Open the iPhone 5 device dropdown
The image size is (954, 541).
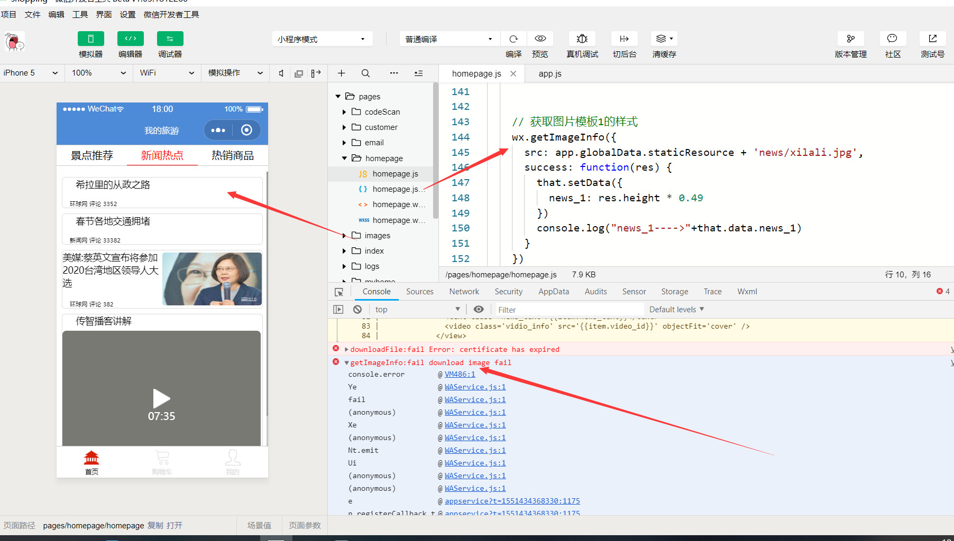31,73
